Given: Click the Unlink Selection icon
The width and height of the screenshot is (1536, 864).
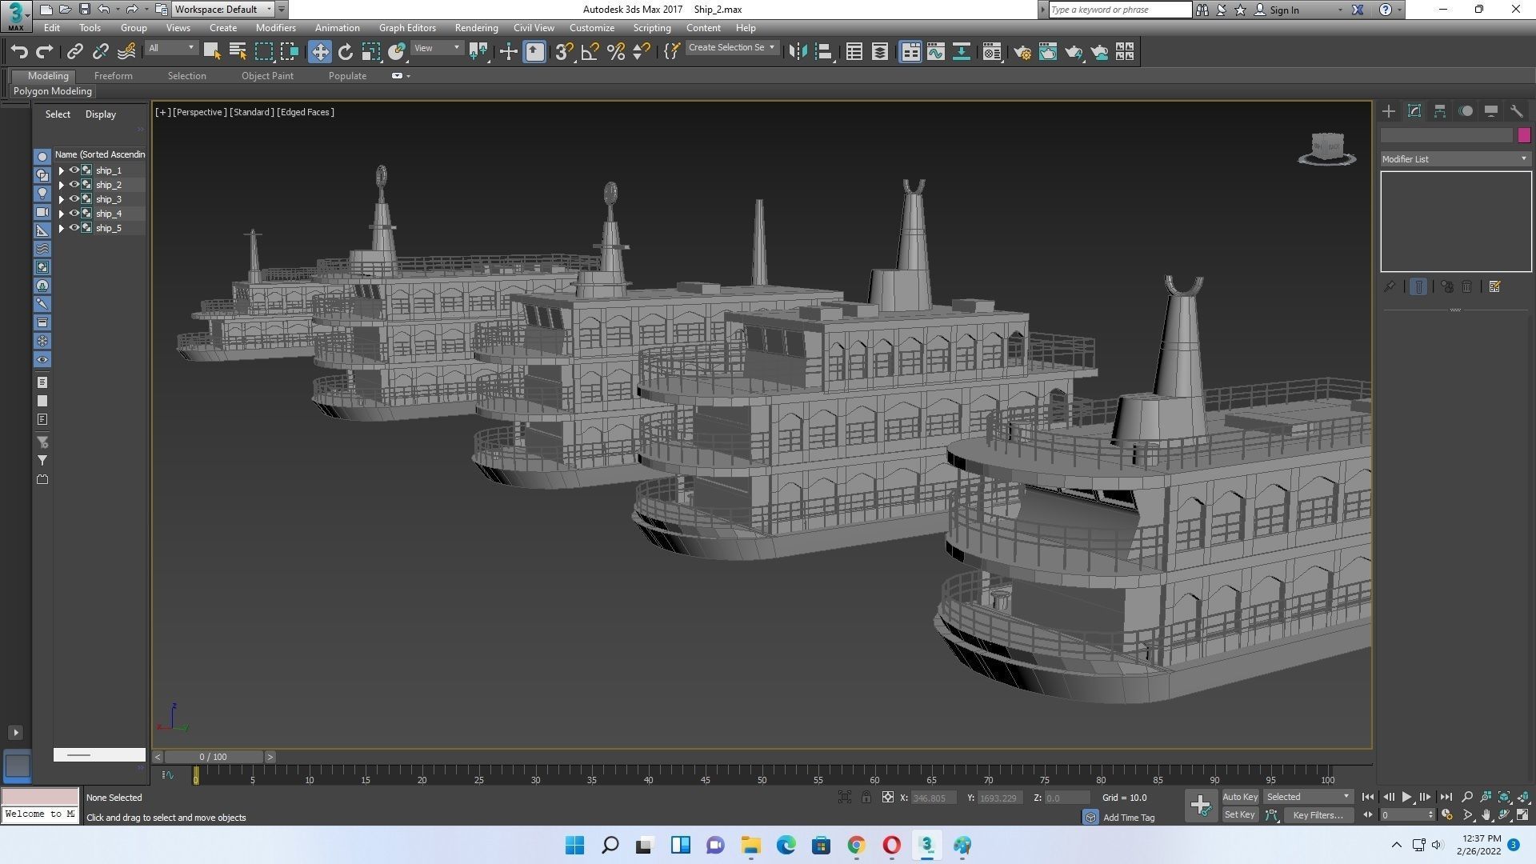Looking at the screenshot, I should (x=100, y=52).
